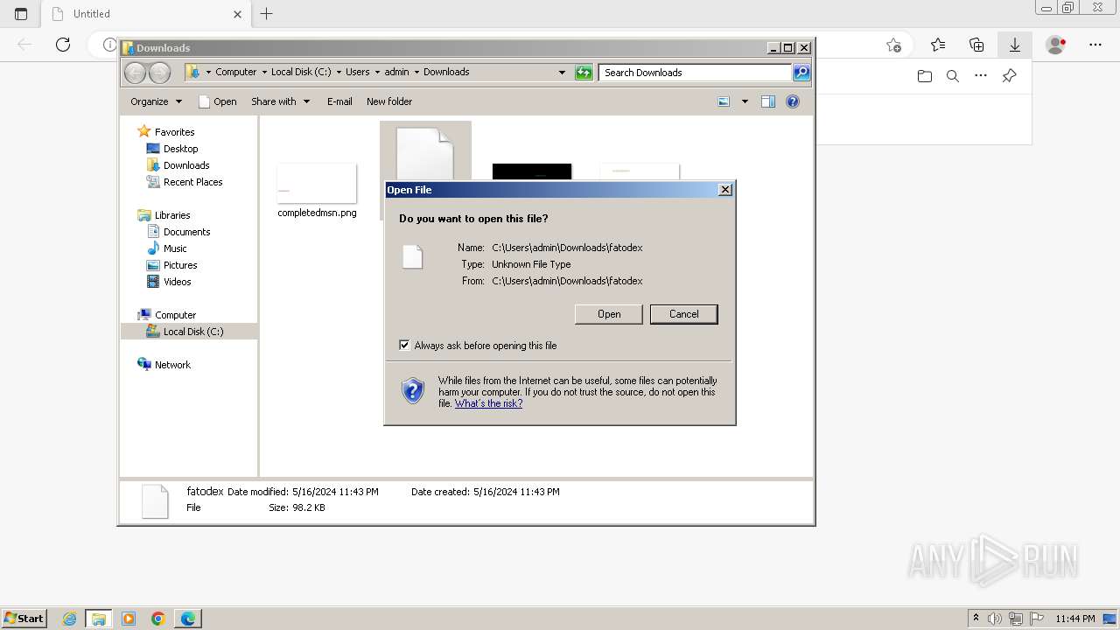Open the Music library
The height and width of the screenshot is (630, 1120).
(175, 248)
